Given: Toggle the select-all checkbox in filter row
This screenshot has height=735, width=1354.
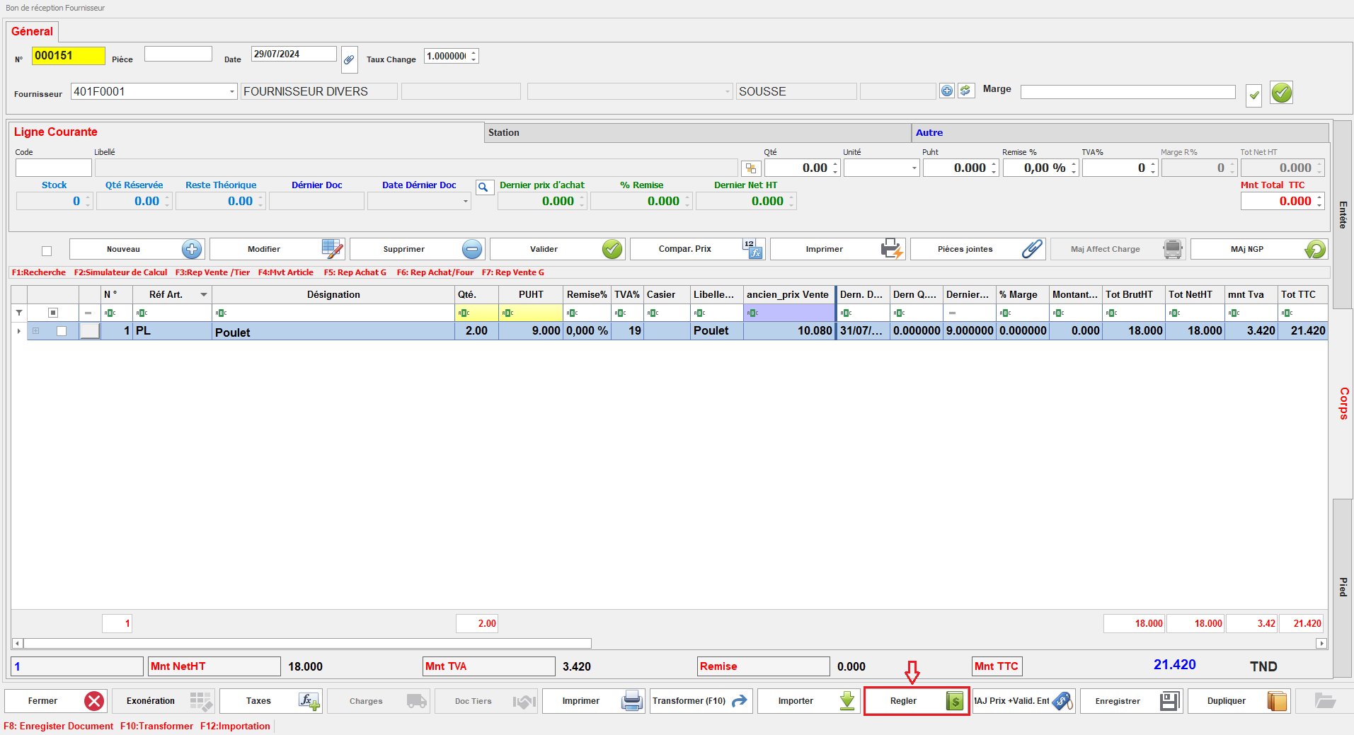Looking at the screenshot, I should click(52, 313).
